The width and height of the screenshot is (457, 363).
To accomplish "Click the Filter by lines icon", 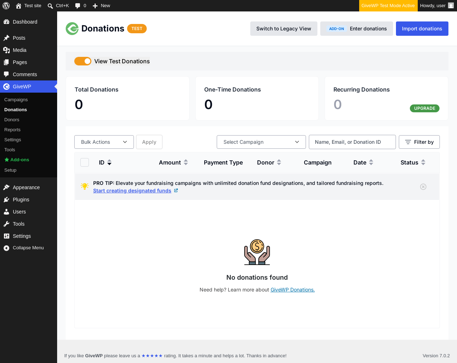I will [x=408, y=142].
